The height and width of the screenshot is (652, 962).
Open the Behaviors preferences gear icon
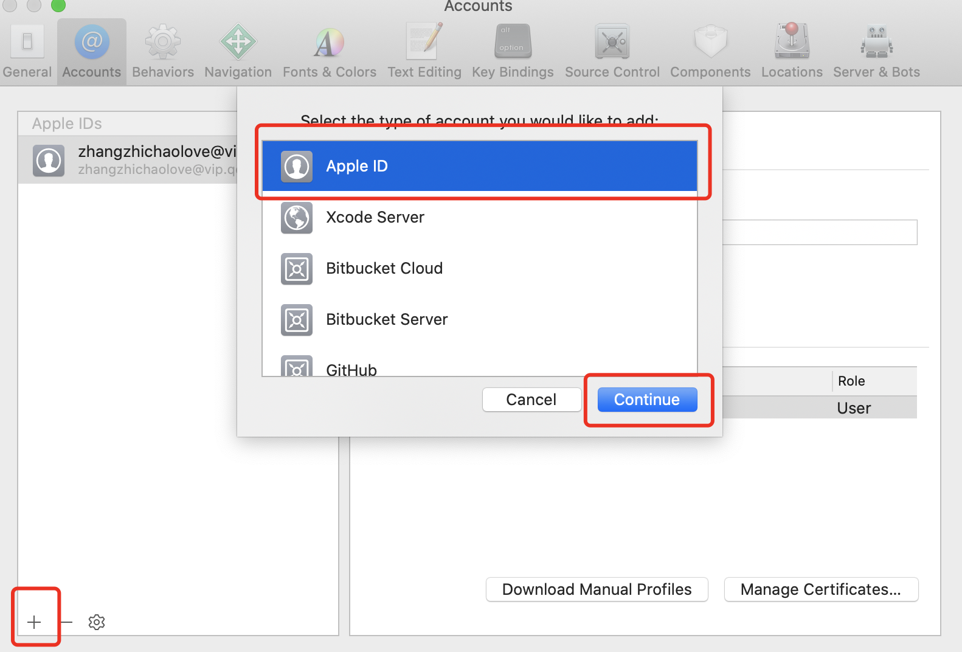coord(162,42)
